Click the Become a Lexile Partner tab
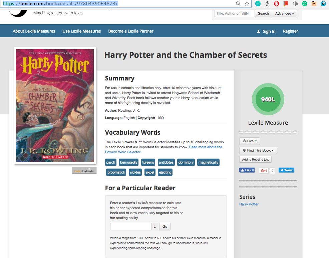The image size is (329, 258). click(131, 31)
